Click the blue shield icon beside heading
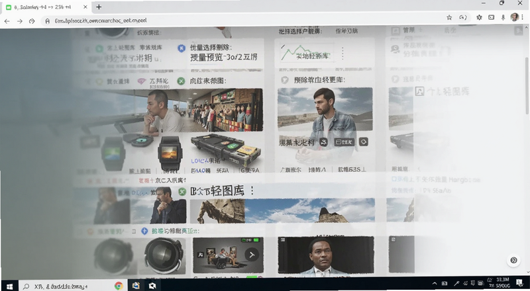 point(182,48)
